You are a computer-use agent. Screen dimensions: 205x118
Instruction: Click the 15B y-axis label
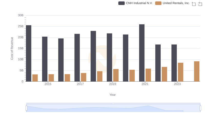21,48
